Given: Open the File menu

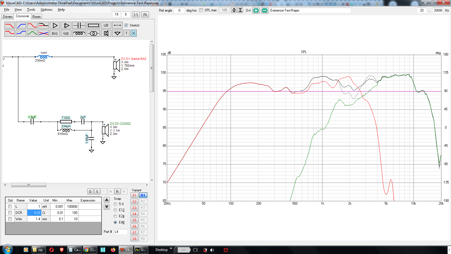Looking at the screenshot, I should click(x=7, y=10).
